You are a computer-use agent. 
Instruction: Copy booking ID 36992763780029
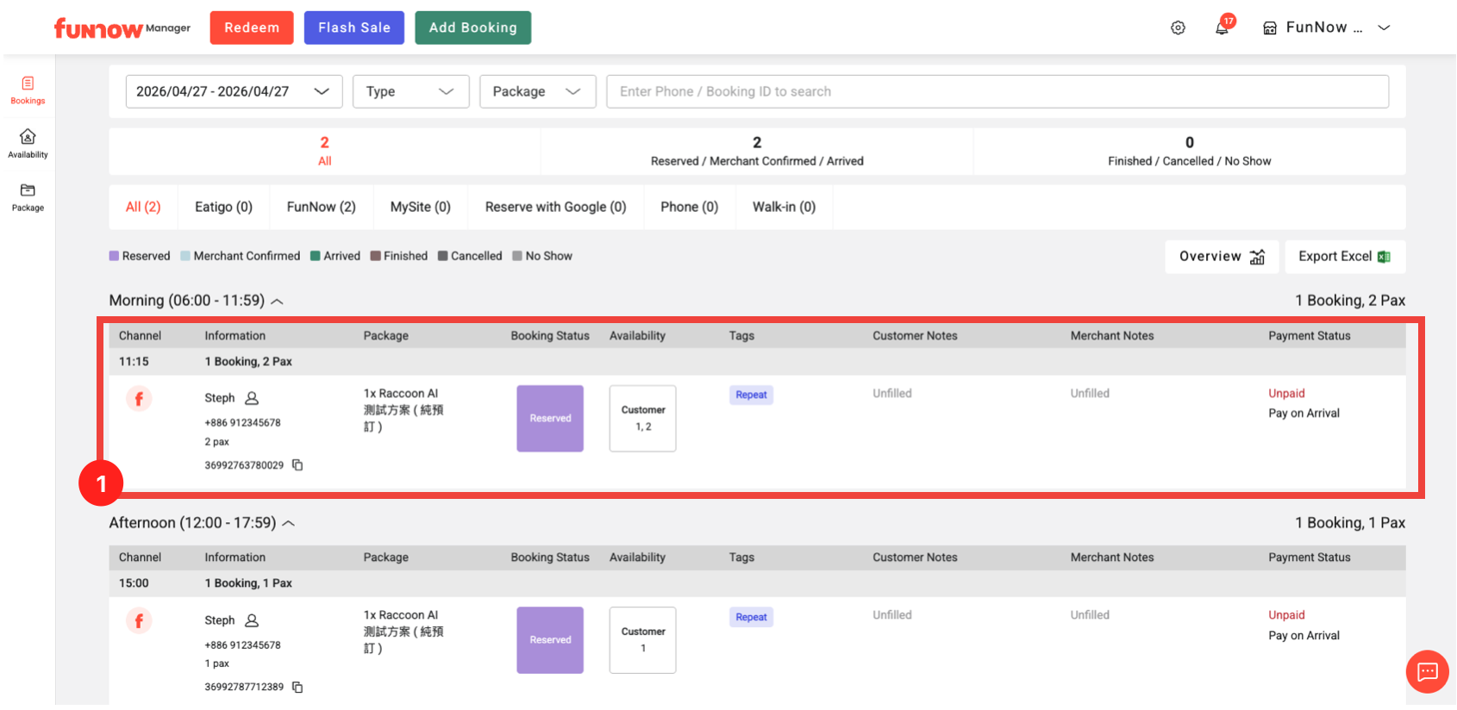click(297, 465)
